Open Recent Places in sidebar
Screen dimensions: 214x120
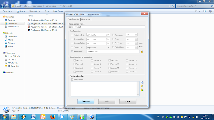click(12, 27)
